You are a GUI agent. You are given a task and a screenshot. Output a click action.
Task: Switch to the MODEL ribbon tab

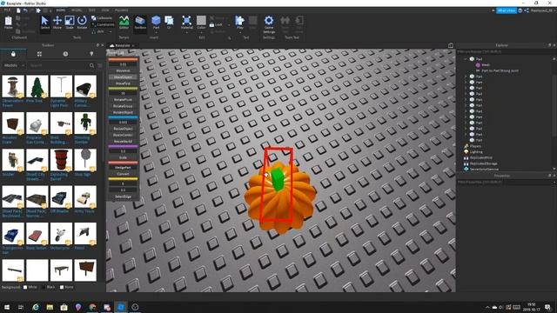[x=77, y=10]
